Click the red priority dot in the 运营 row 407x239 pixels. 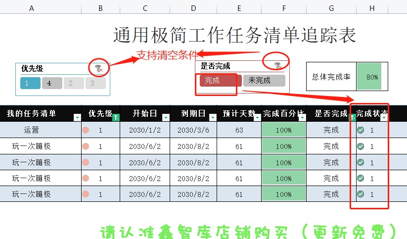[86, 130]
